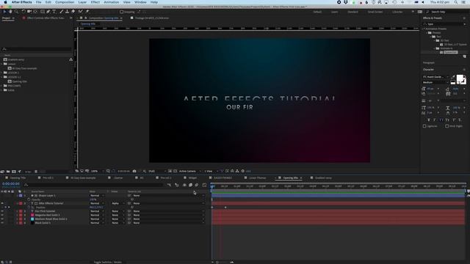Select the Rectangle shape tool

[43, 12]
